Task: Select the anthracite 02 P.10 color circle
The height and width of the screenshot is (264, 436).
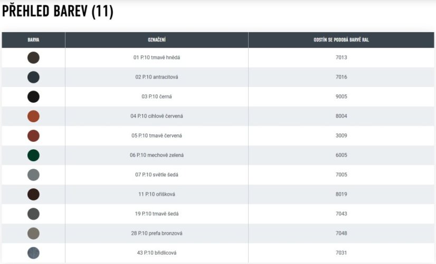Action: 33,77
